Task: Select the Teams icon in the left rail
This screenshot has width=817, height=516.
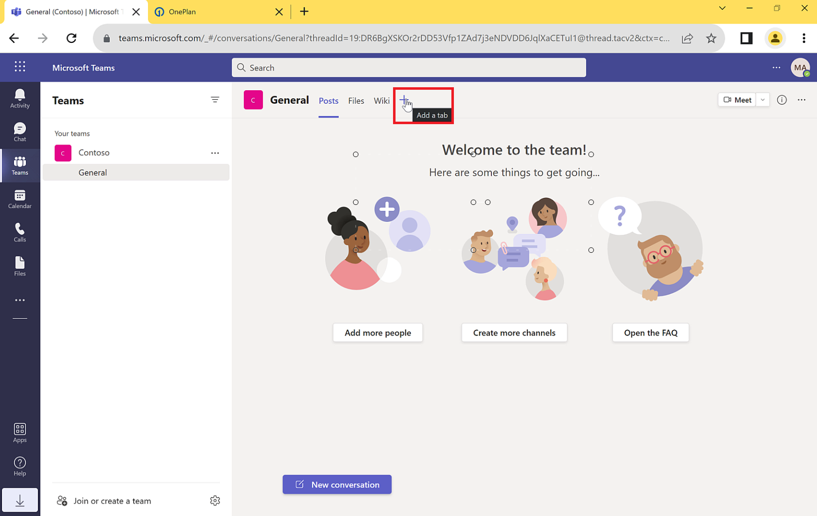Action: (x=20, y=166)
